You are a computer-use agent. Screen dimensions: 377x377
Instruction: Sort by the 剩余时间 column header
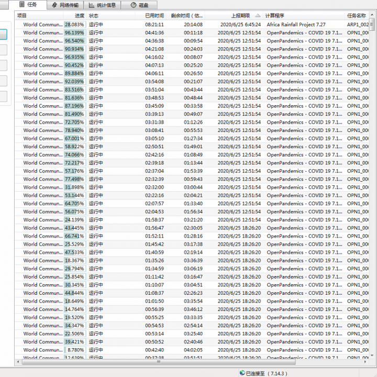[185, 16]
